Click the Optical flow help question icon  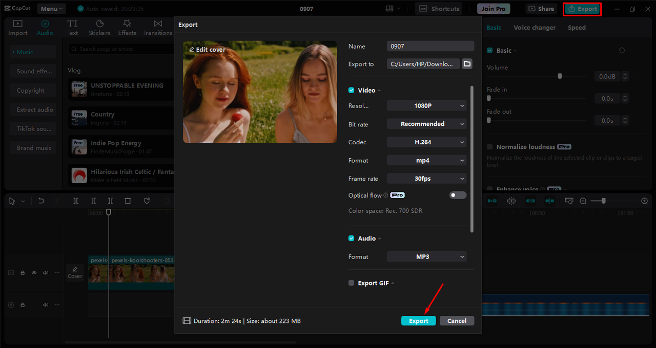386,195
